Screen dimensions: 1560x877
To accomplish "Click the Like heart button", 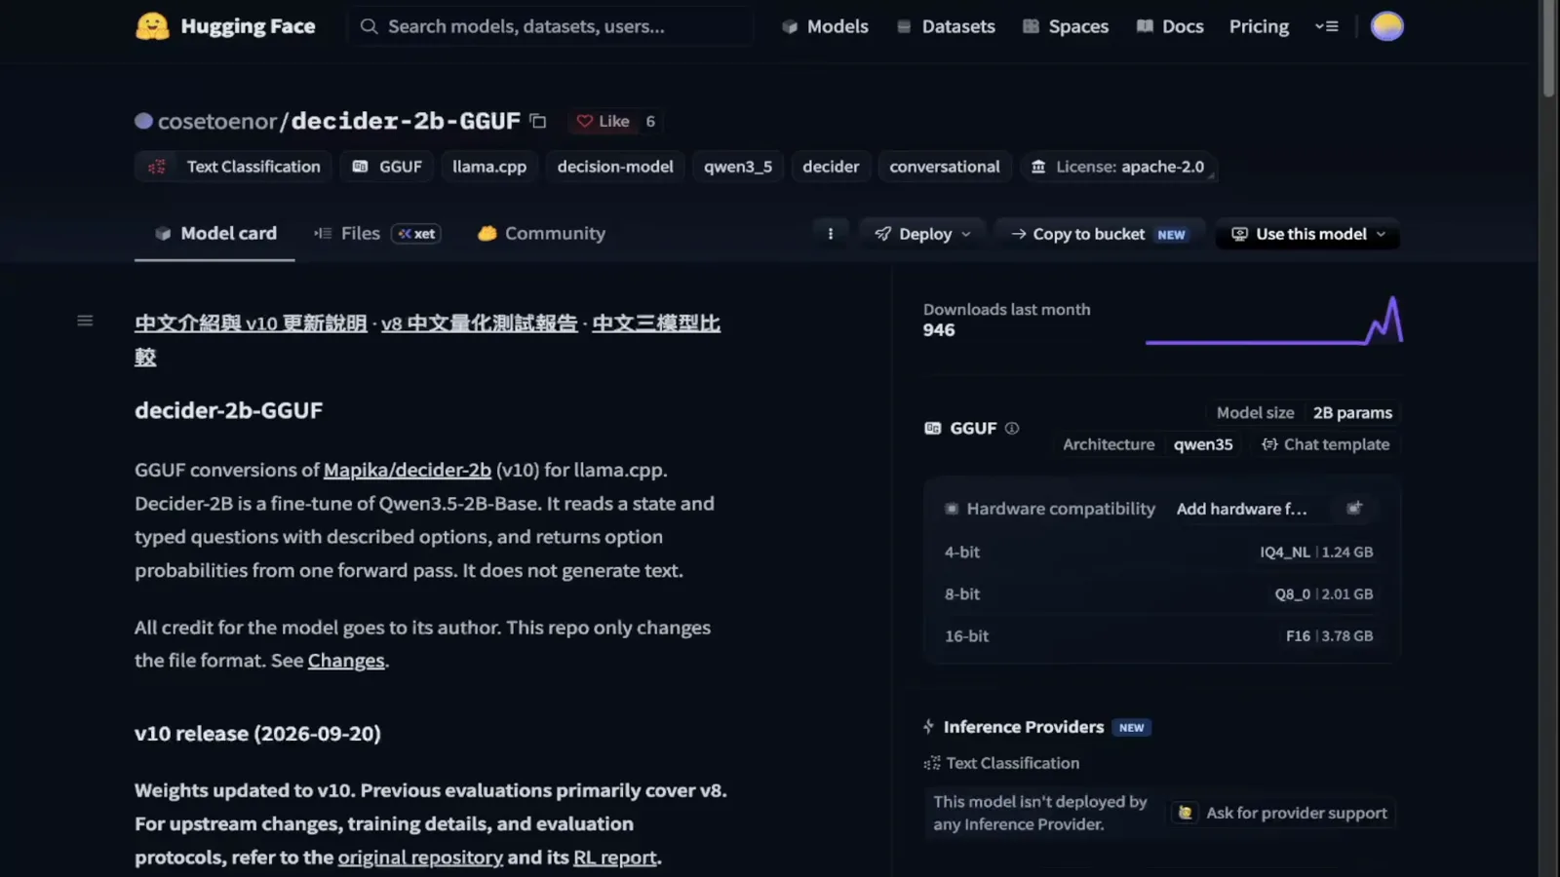I will click(x=603, y=121).
